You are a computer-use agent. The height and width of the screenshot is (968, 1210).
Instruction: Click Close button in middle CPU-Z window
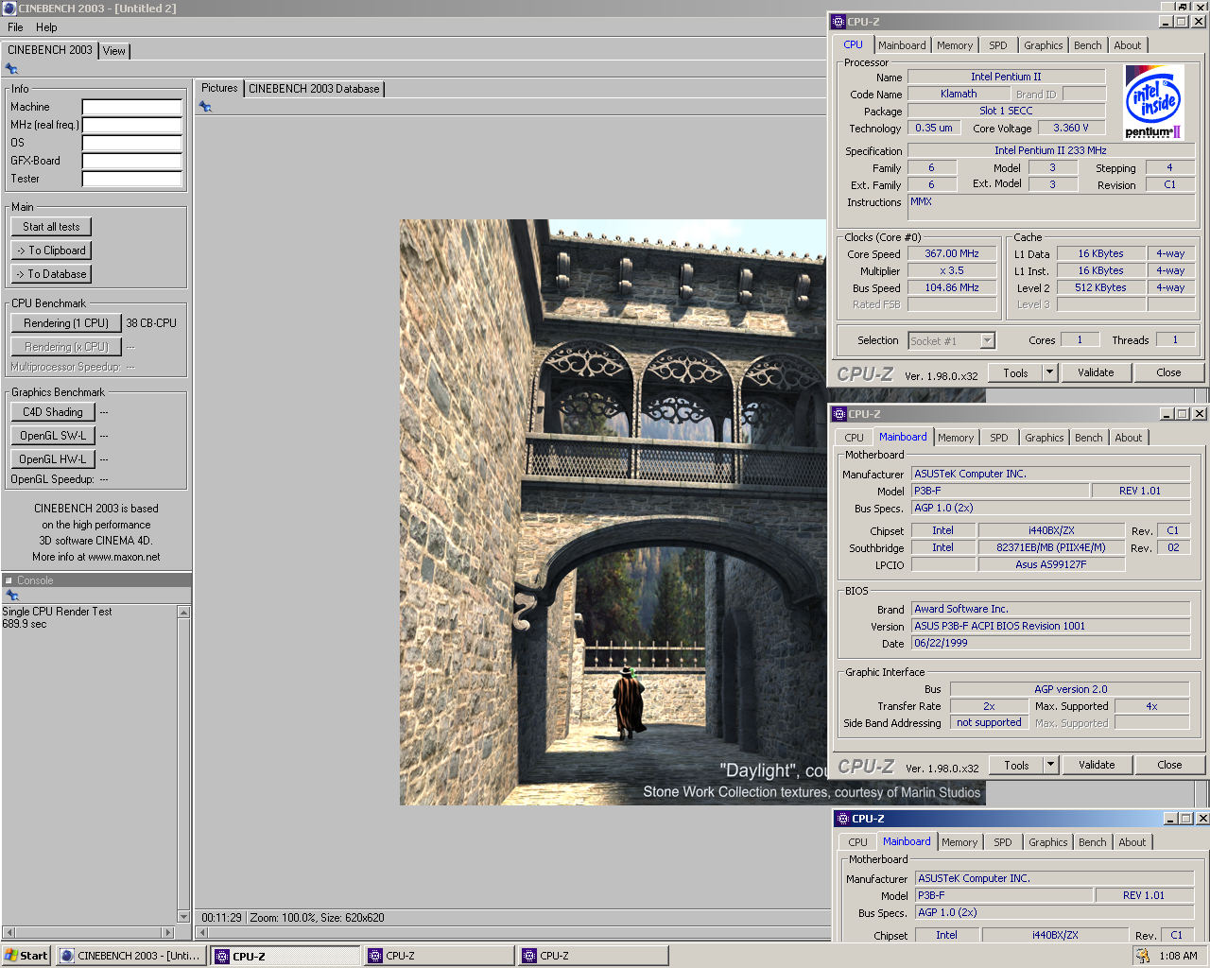pyautogui.click(x=1169, y=765)
